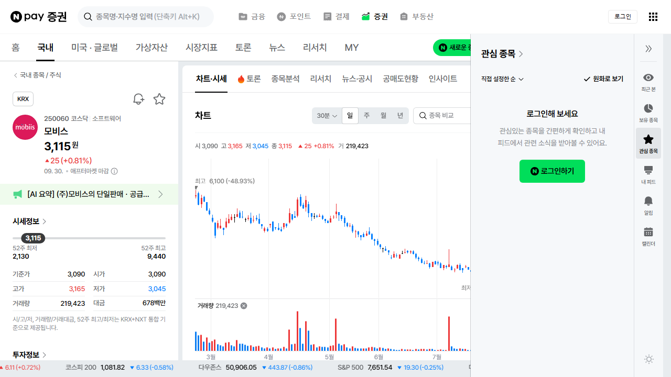Open the 보유 종목 pie icon
671x377 pixels.
[x=648, y=113]
